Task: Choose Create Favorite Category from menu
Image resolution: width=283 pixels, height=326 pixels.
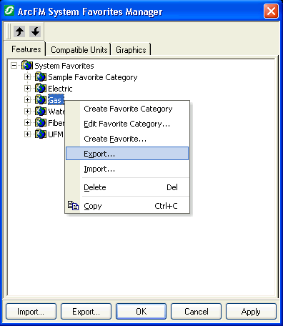Action: 127,109
